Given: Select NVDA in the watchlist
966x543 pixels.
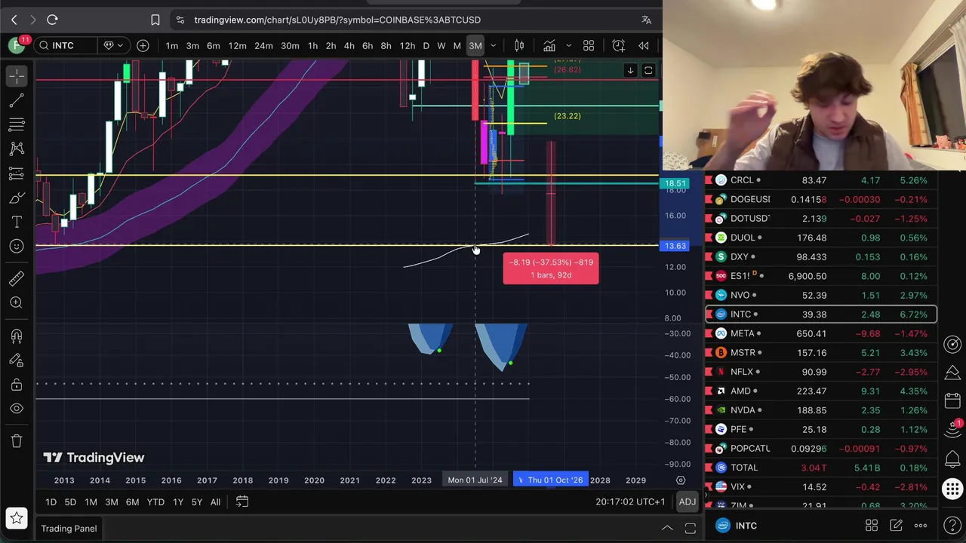Looking at the screenshot, I should tap(821, 410).
